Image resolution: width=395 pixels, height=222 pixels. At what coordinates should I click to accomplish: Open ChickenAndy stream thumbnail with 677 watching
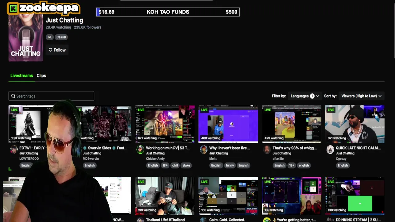coord(165,124)
